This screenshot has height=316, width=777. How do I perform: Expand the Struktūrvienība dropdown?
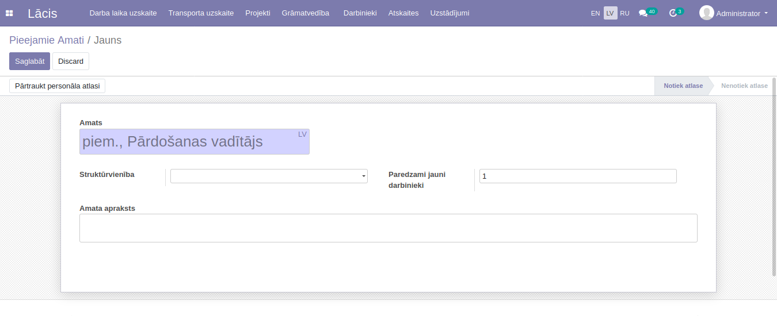[363, 176]
